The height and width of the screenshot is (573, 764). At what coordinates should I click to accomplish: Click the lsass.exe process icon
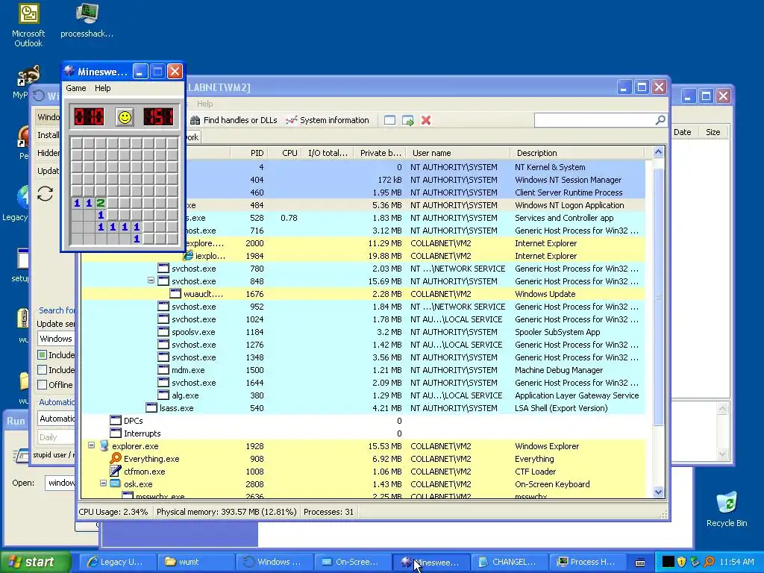pyautogui.click(x=151, y=408)
